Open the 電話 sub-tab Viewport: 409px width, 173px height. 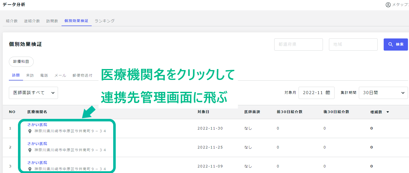pos(44,75)
